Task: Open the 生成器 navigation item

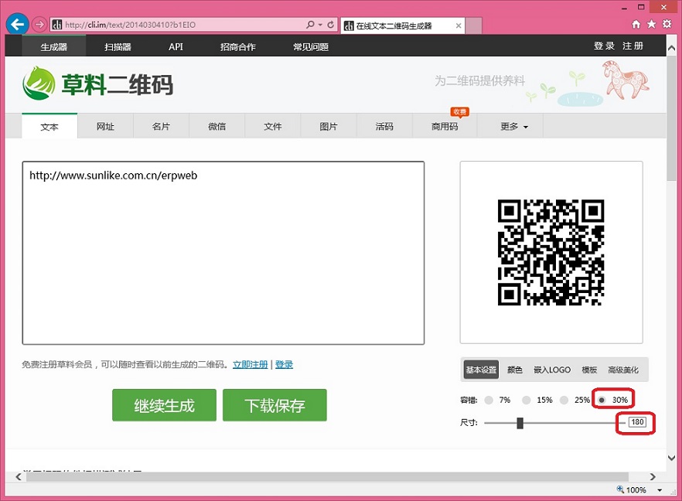Action: point(54,46)
